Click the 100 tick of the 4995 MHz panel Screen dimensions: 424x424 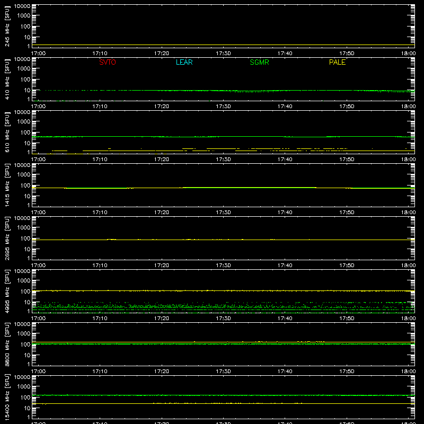click(25, 291)
